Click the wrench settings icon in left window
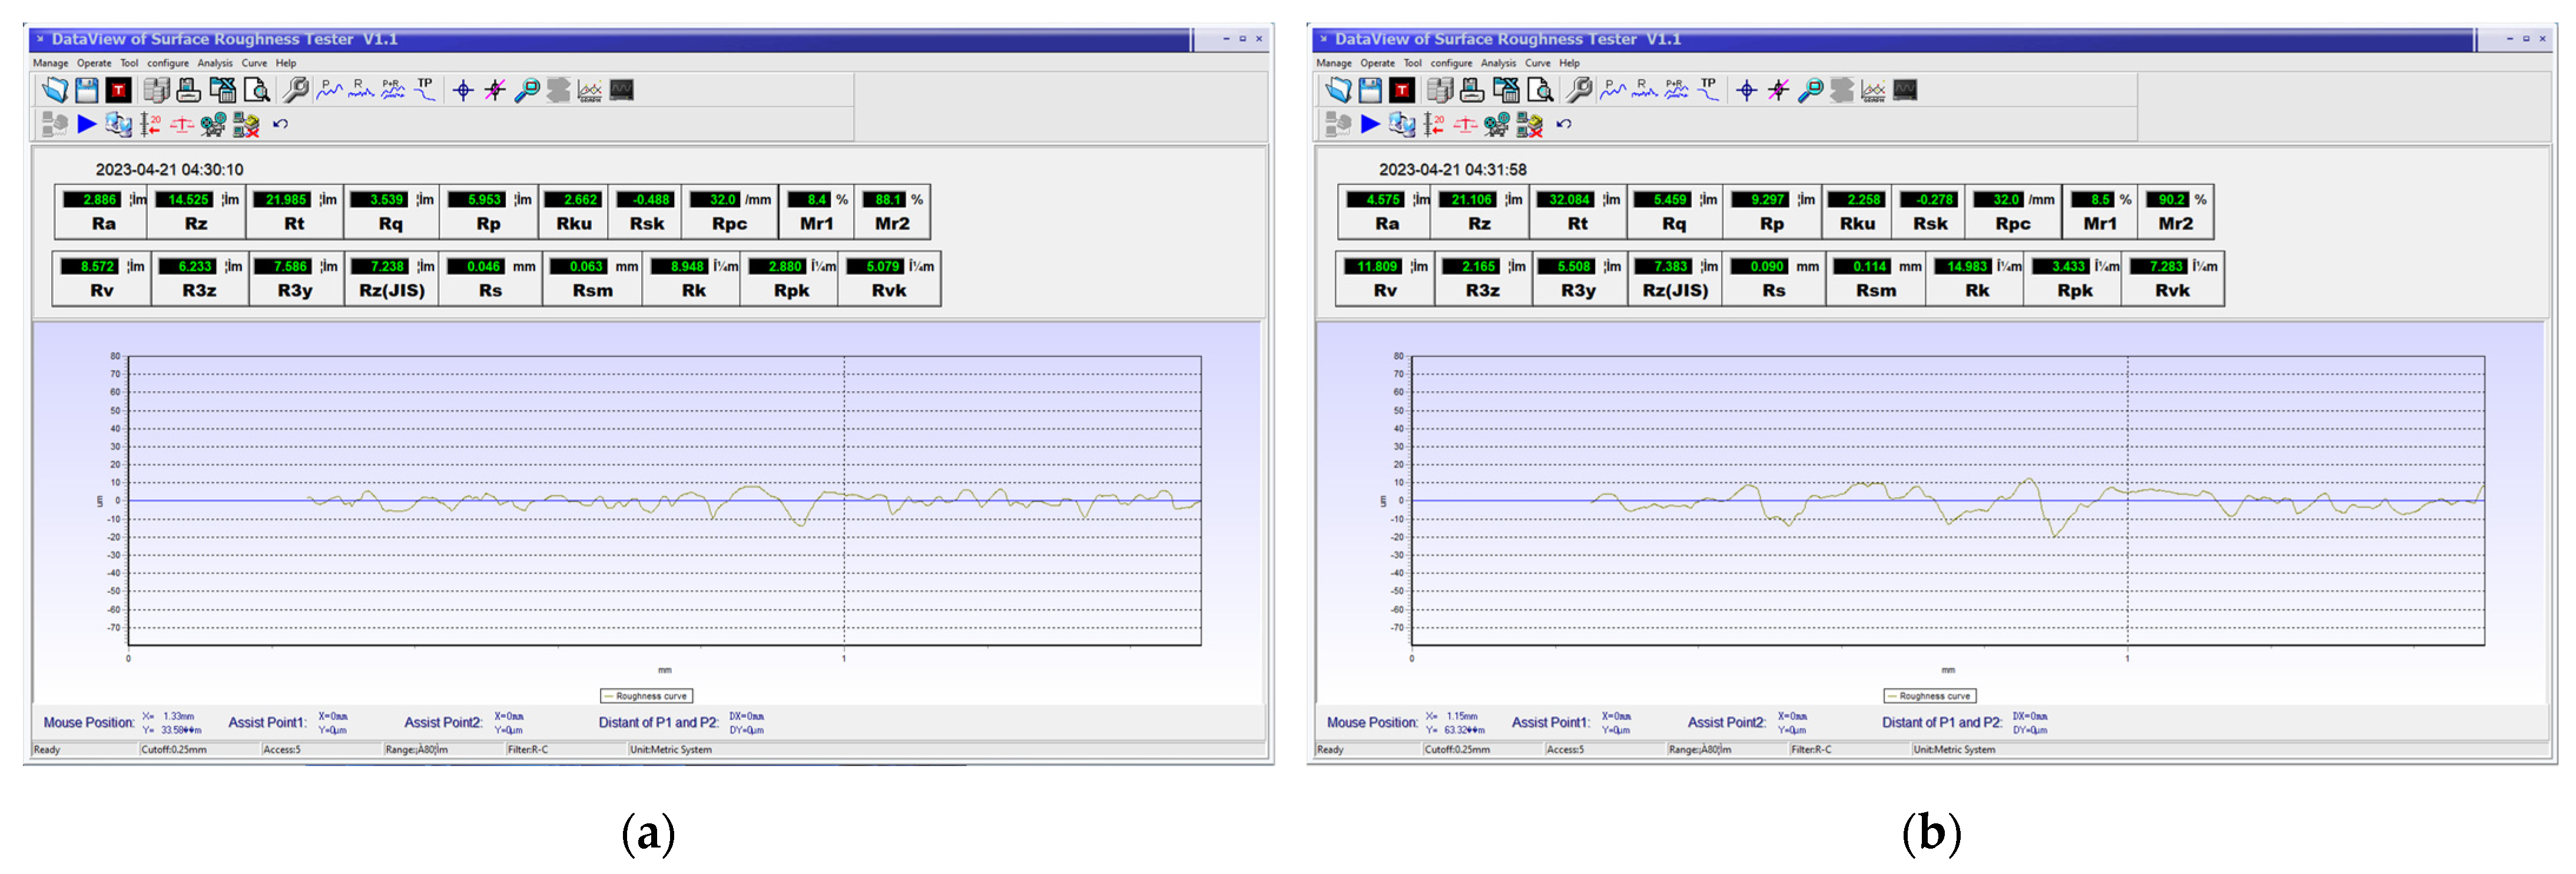Viewport: 2576px width, 874px height. click(295, 90)
